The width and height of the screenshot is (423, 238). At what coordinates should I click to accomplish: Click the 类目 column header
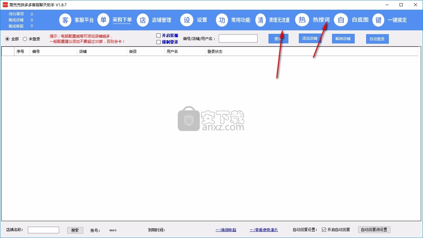pyautogui.click(x=145, y=51)
